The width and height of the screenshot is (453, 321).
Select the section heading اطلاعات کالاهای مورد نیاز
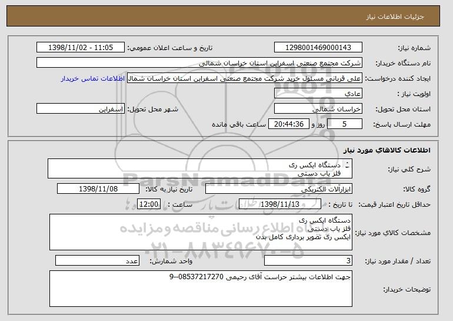[x=387, y=150]
